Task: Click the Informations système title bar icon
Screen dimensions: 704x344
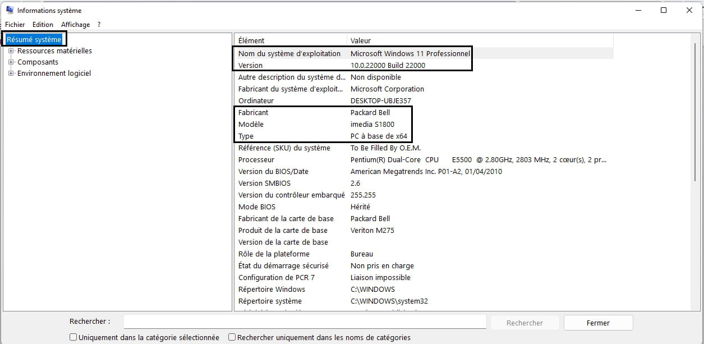Action: pyautogui.click(x=10, y=10)
